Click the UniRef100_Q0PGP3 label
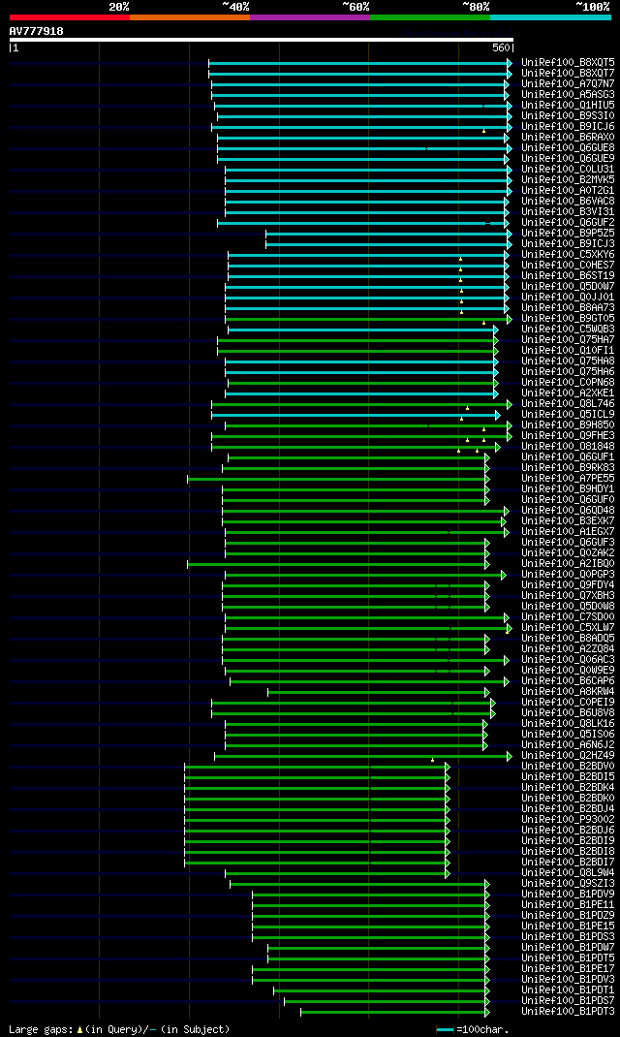Image resolution: width=620 pixels, height=1037 pixels. 568,574
